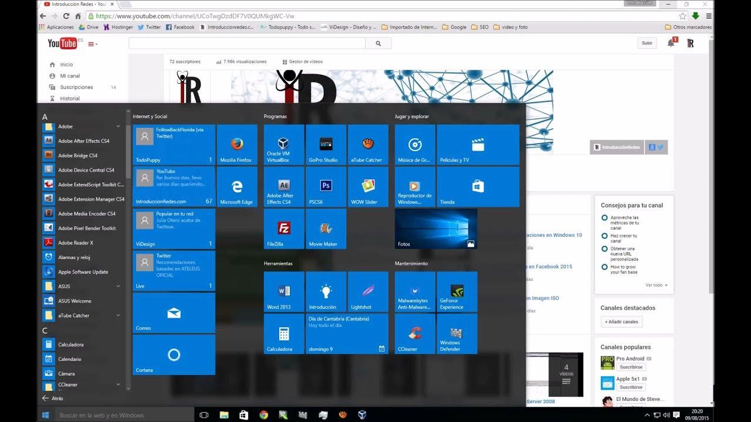Open the Otros marcadores bookmarks folder

[691, 27]
